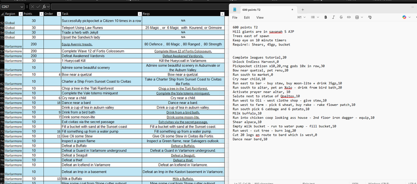Screen dimensions: 417x184
Task: Select the Task cell 1 Hueycoatl Kill
Action: [101, 61]
